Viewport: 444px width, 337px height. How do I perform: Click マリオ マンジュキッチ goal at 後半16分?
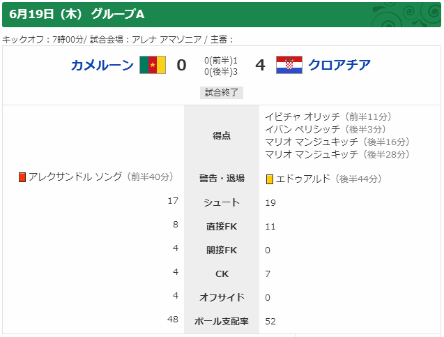(x=337, y=142)
